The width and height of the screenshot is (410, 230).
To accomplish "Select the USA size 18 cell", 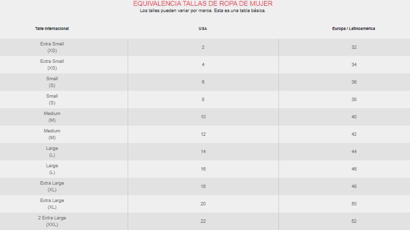I will (203, 187).
